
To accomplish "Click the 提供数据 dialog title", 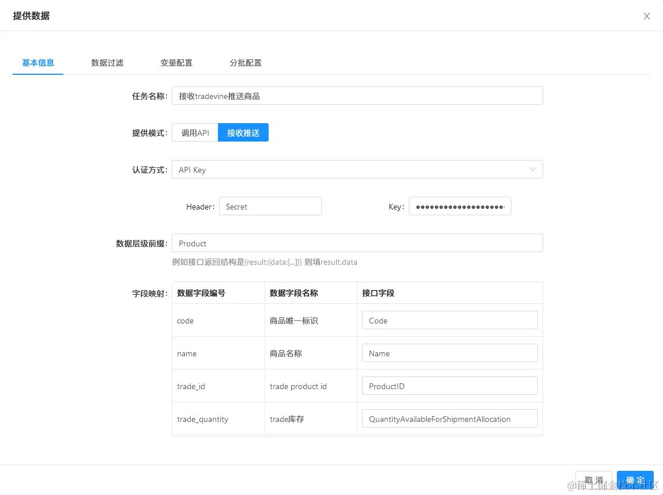I will pyautogui.click(x=31, y=16).
